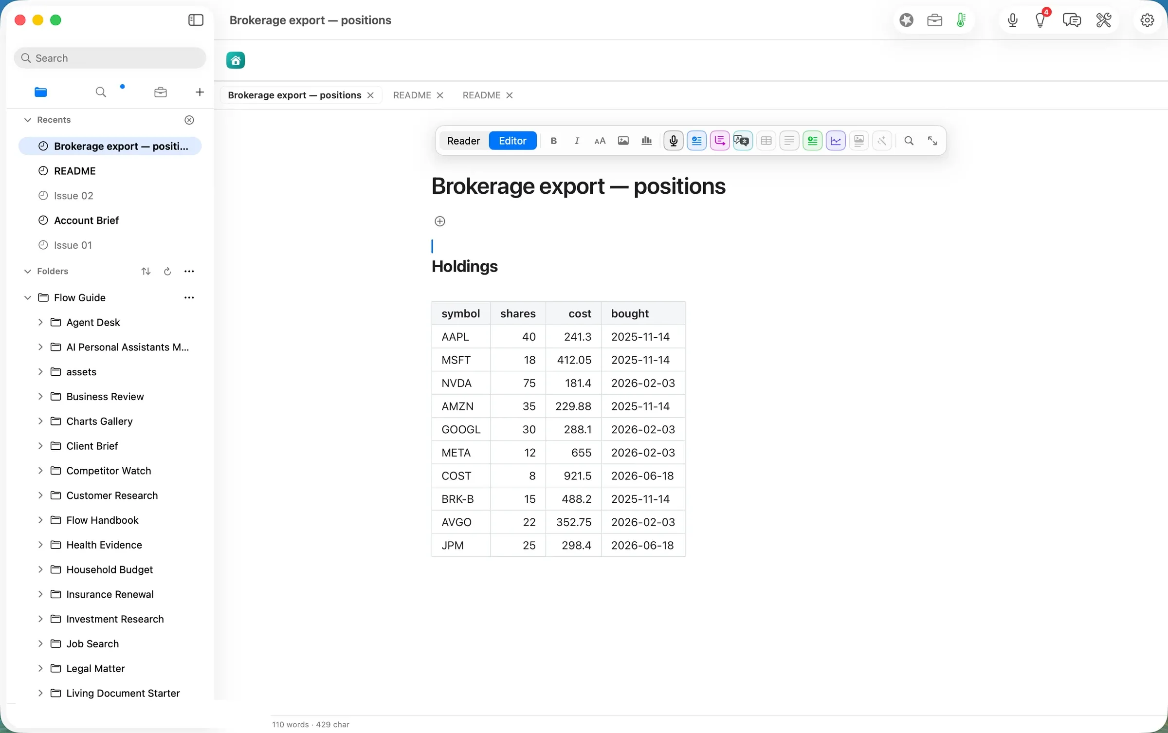Image resolution: width=1168 pixels, height=733 pixels.
Task: Switch to Reader mode
Action: tap(463, 141)
